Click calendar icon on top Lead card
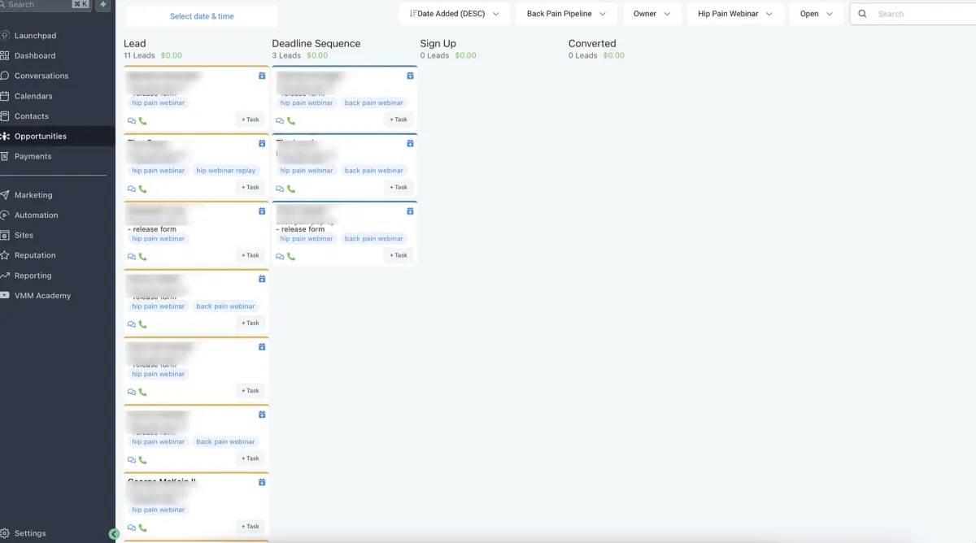The width and height of the screenshot is (976, 543). click(262, 76)
